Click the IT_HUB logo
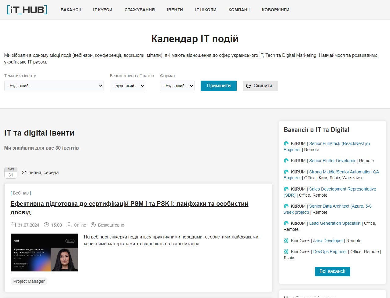The width and height of the screenshot is (390, 298). pyautogui.click(x=27, y=10)
